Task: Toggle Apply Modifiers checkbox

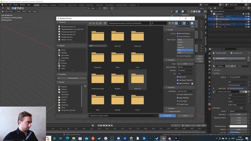Action: pyautogui.click(x=178, y=98)
